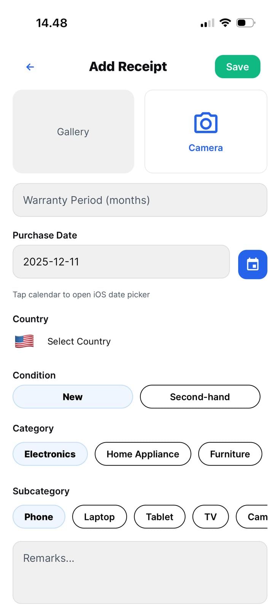
Task: Tap the battery indicator icon
Action: click(245, 23)
